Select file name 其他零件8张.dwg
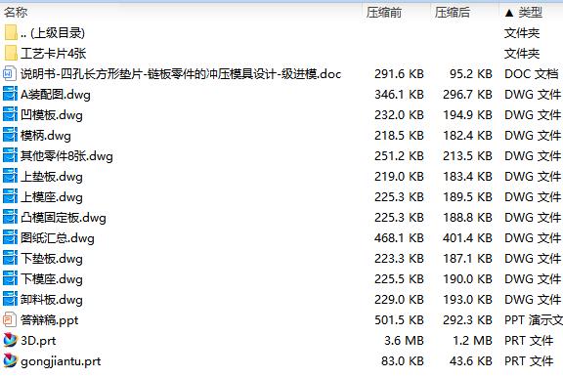 [x=66, y=156]
